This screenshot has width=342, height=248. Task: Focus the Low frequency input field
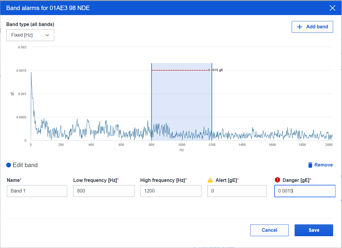click(x=104, y=191)
